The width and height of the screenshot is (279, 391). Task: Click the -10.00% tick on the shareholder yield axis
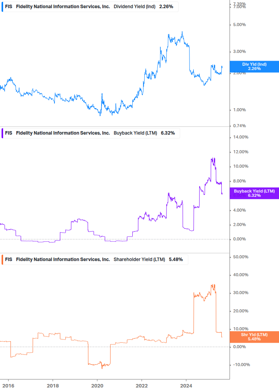pos(241,365)
